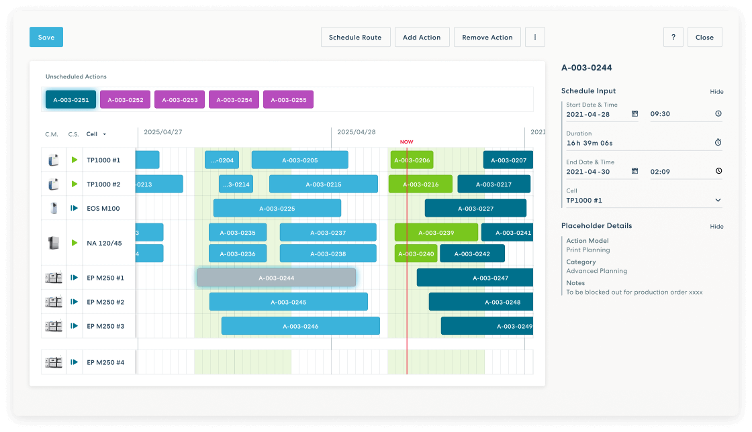Select unscheduled action A-003-0253
The image size is (752, 432).
click(x=179, y=100)
